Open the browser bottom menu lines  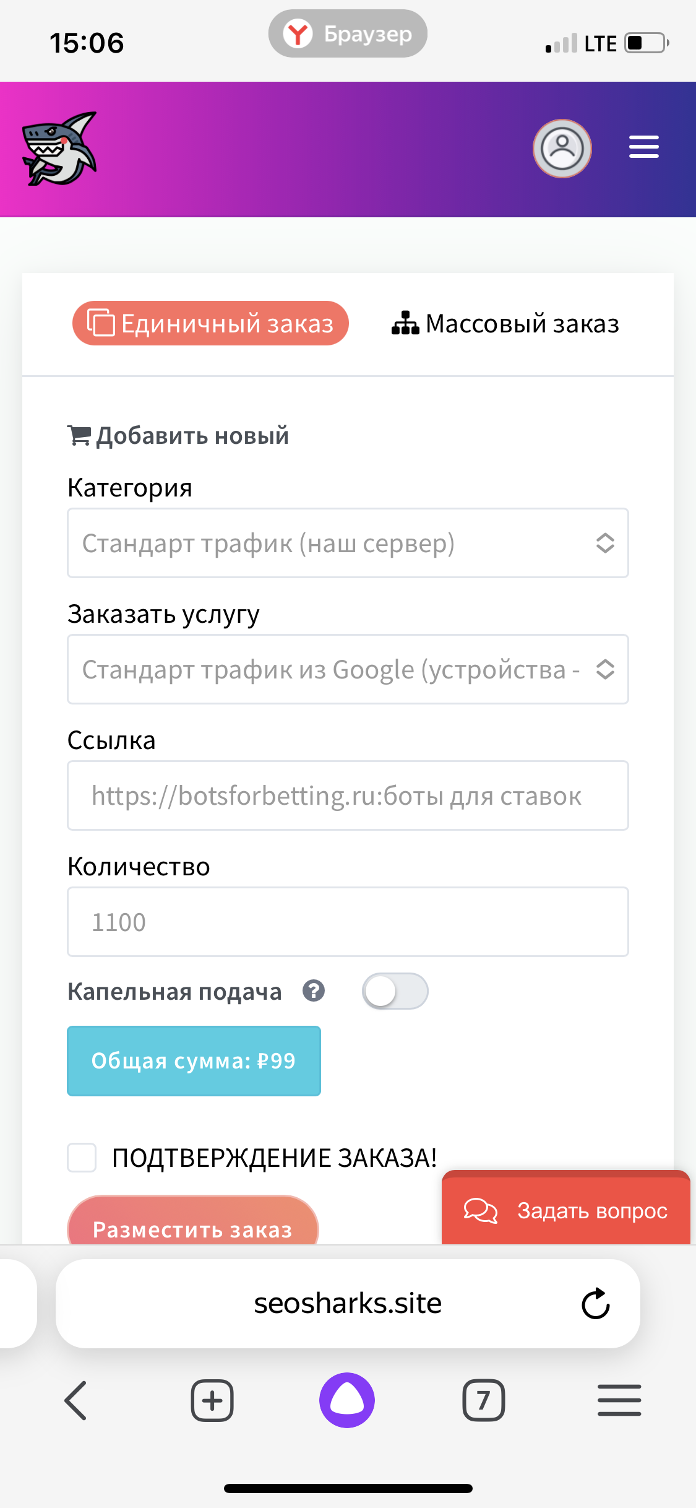pyautogui.click(x=619, y=1400)
